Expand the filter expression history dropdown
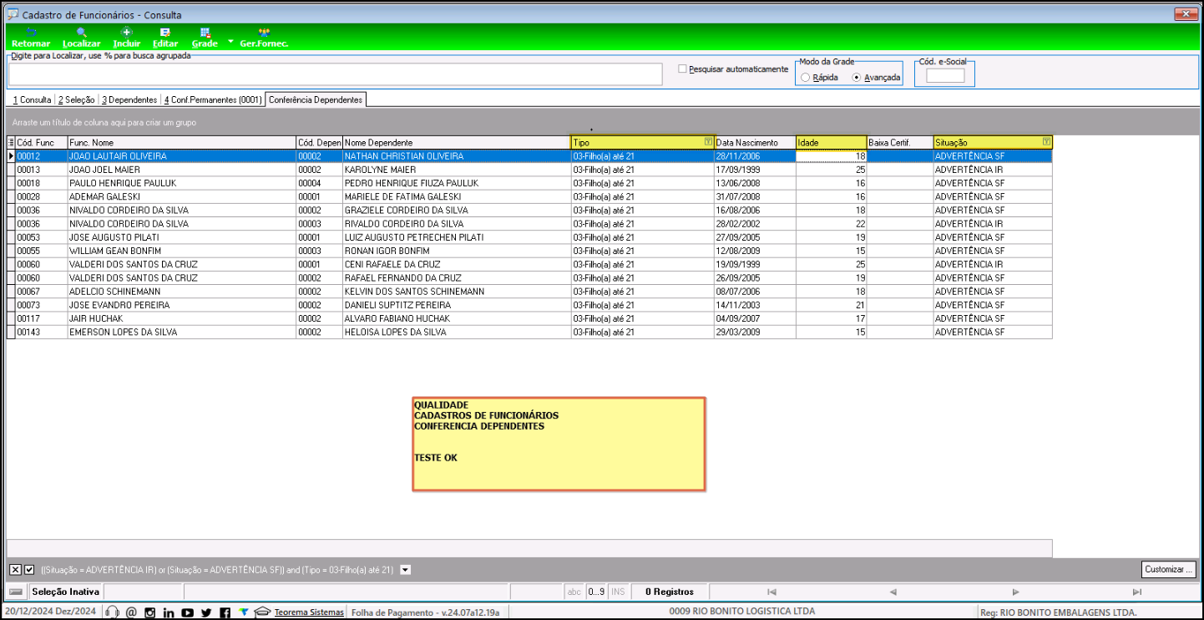 click(x=406, y=570)
